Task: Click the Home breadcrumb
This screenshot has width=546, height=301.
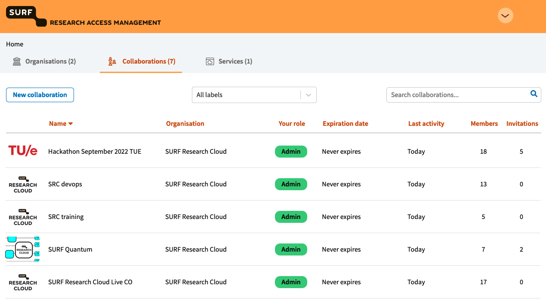Action: pos(15,44)
